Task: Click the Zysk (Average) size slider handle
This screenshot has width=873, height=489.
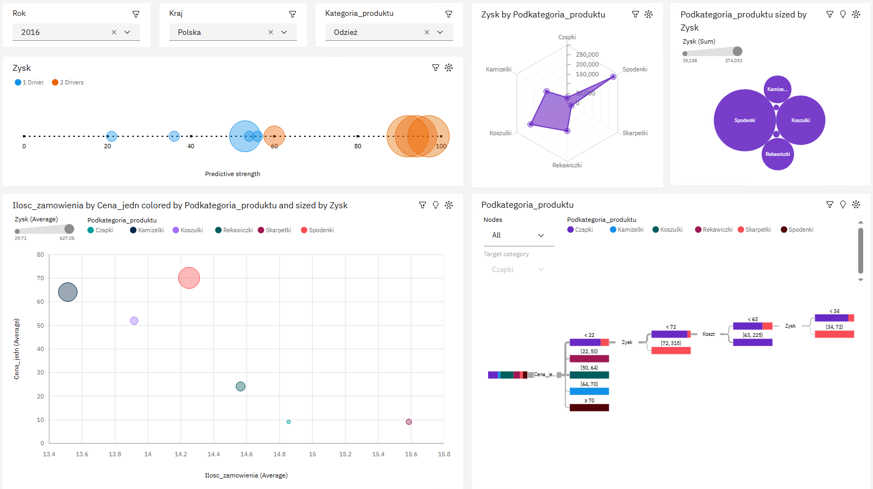Action: (69, 229)
